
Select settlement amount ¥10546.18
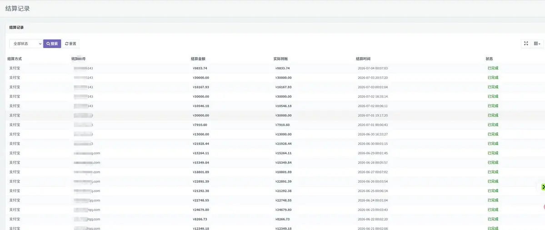pyautogui.click(x=201, y=106)
